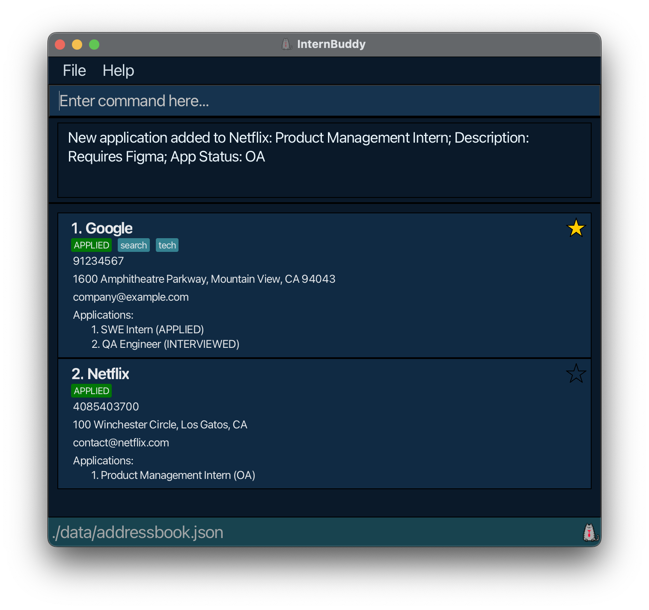The width and height of the screenshot is (649, 610).
Task: Click the 'SWE Intern (APPLIED)' application
Action: click(148, 329)
